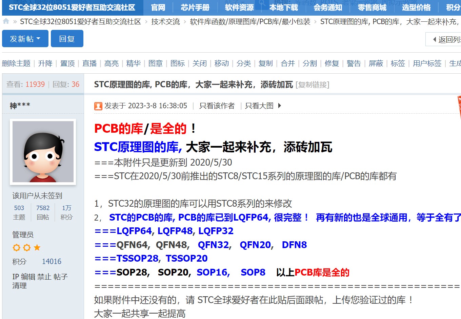Click the 图章 moderation link
The width and height of the screenshot is (461, 319).
156,63
